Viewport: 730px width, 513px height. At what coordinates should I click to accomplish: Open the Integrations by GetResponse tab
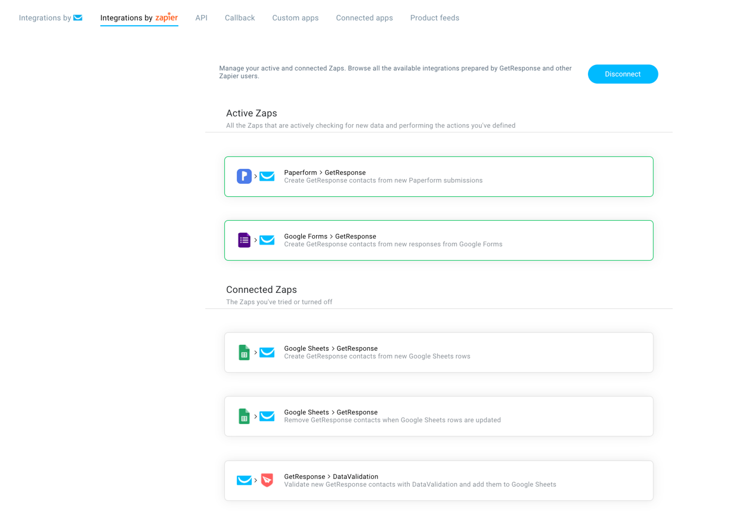tap(51, 18)
